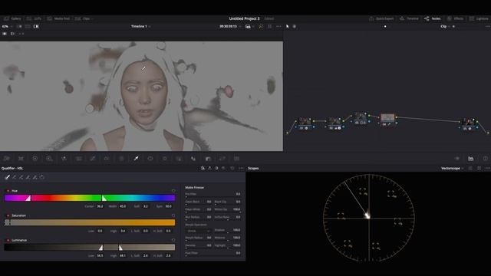Open the 3D palette
The height and width of the screenshot is (276, 491).
(x=237, y=159)
